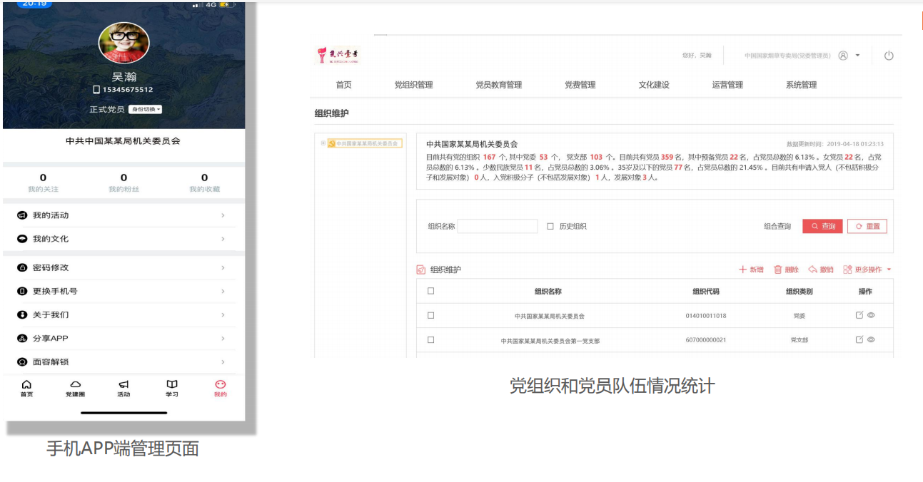923x482 pixels.
Task: Open the 首页 menu in web navigation
Action: (343, 85)
